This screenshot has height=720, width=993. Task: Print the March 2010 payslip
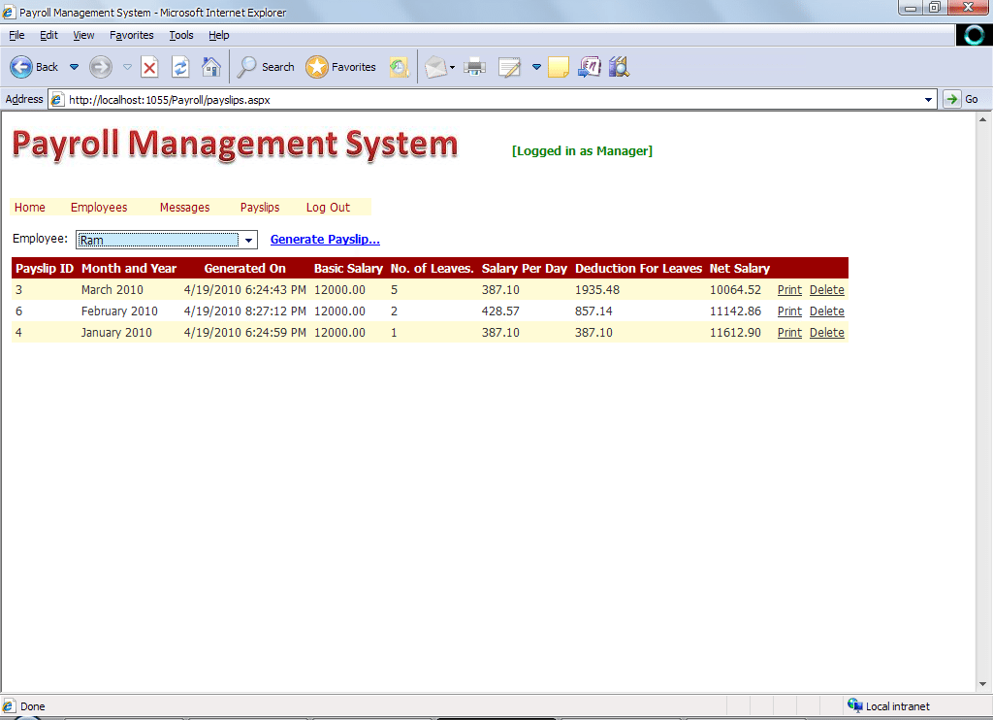coord(789,290)
